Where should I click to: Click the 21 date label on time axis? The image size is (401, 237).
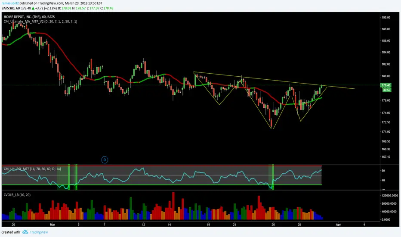234,225
